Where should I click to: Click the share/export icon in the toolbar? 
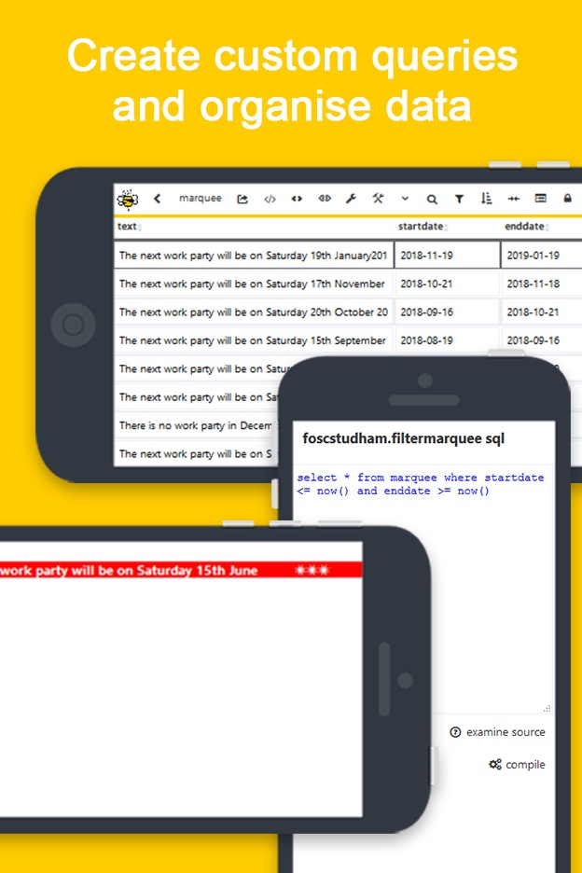(242, 199)
